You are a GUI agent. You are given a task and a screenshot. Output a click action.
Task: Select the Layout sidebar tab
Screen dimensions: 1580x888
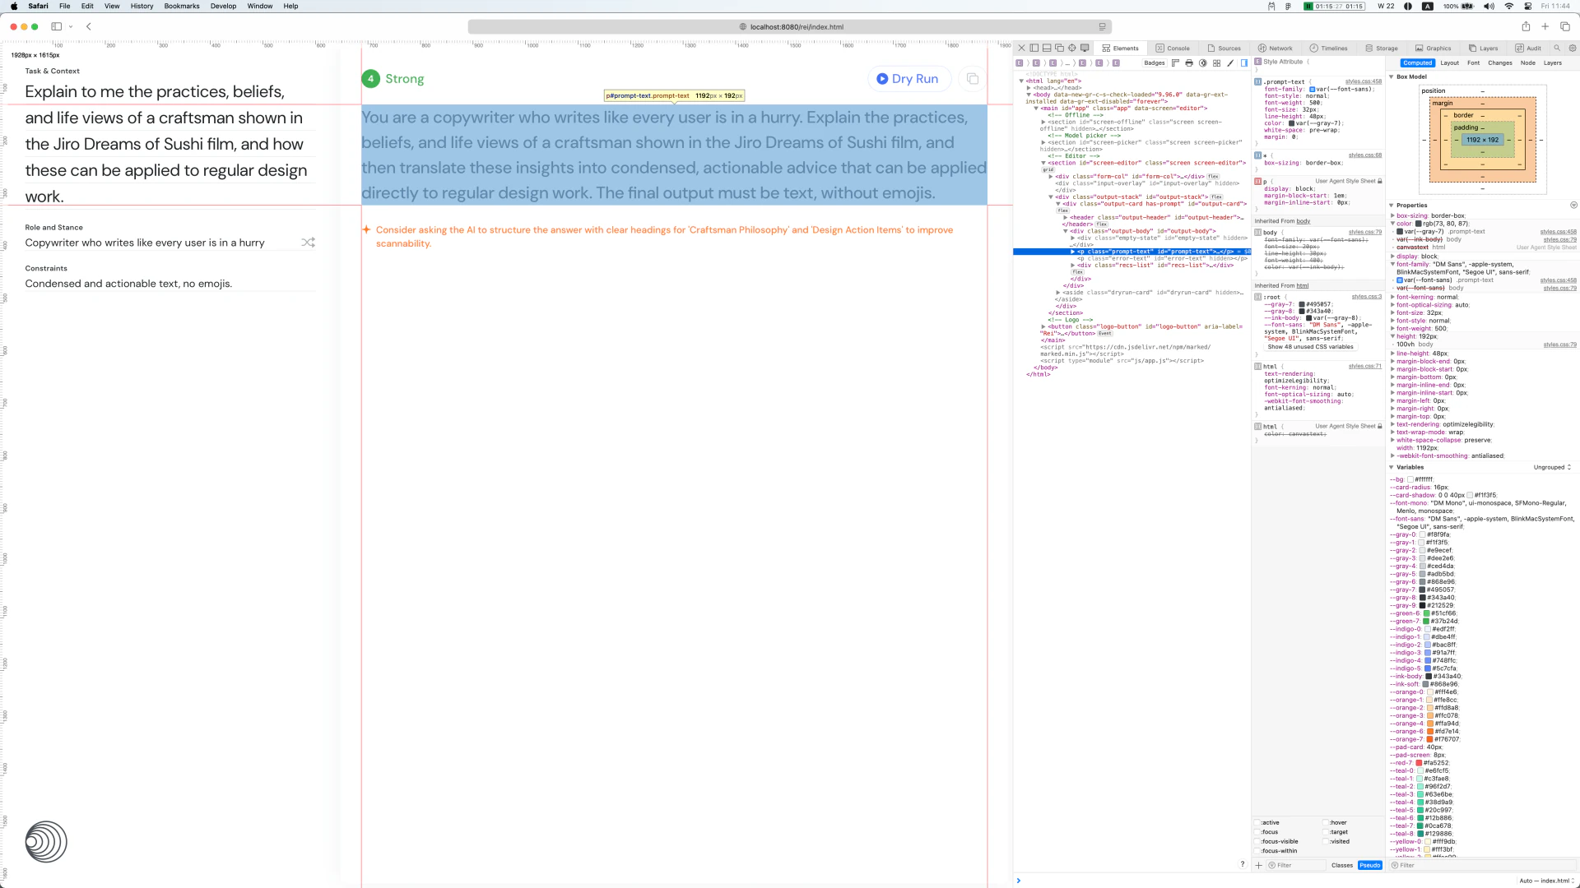coord(1449,62)
